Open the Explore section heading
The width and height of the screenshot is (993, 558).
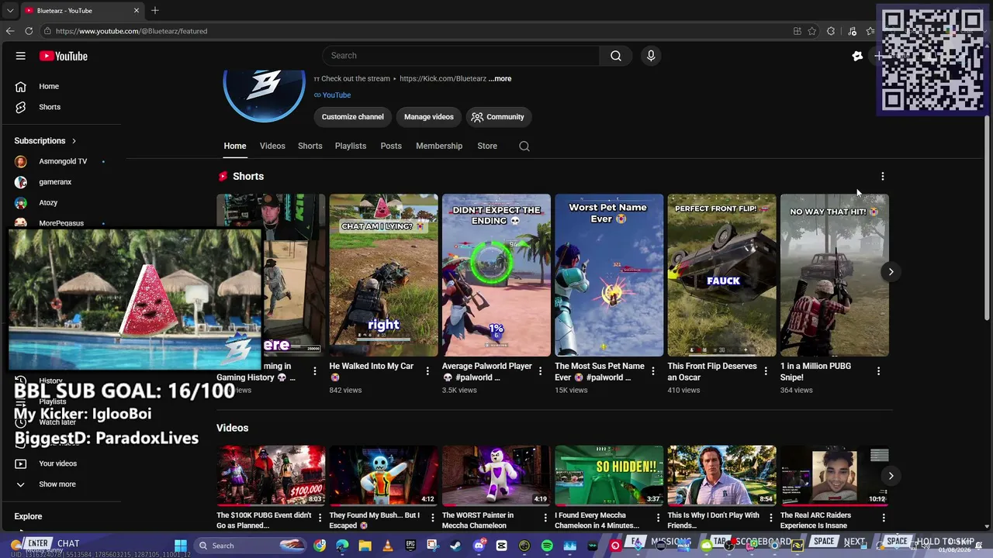tap(28, 516)
